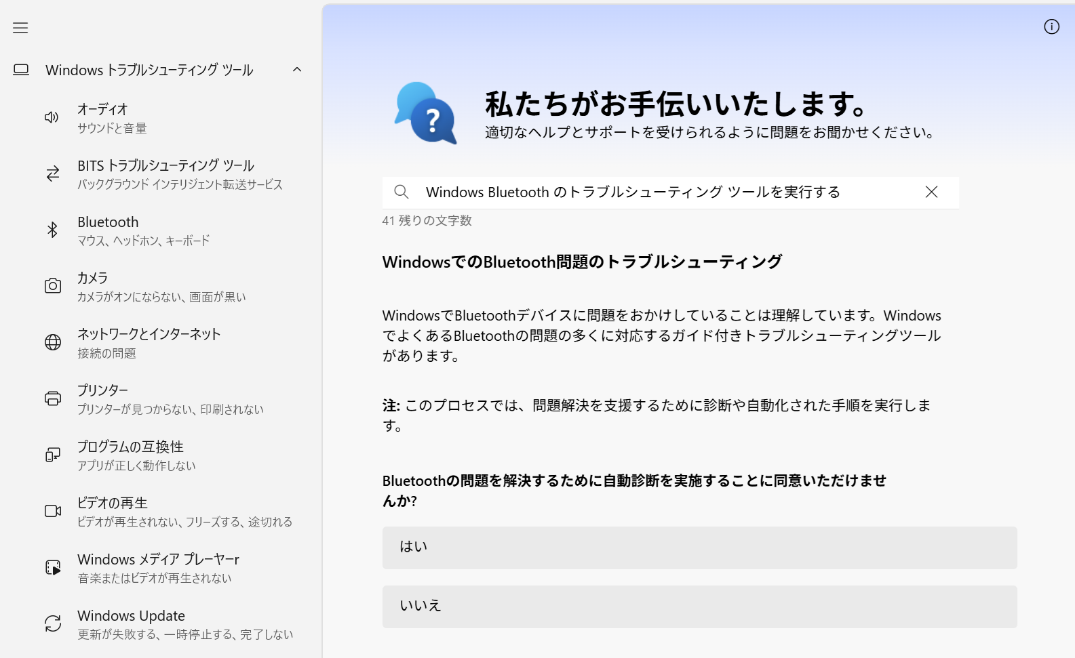Click the バックグラウンド インテリジェント転送サービス subtitle
This screenshot has height=658, width=1075.
[x=180, y=184]
